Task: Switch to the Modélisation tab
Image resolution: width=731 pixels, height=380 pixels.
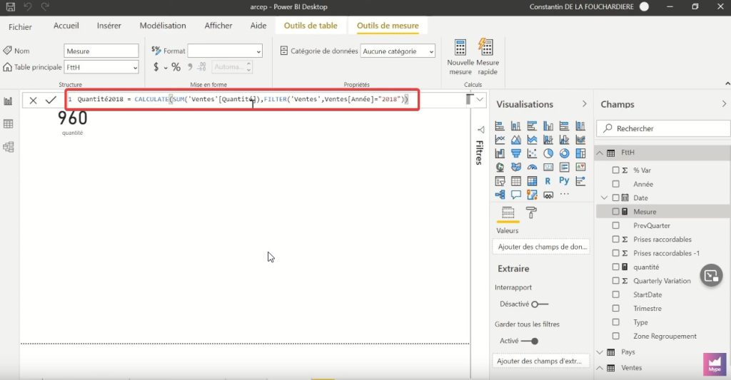Action: coord(163,26)
